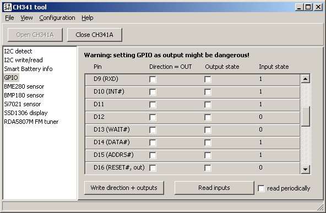The width and height of the screenshot is (326, 213).
Task: Toggle output state for D10 (INT#)
Action: click(208, 92)
